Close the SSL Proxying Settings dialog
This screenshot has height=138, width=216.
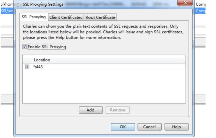(x=185, y=3)
